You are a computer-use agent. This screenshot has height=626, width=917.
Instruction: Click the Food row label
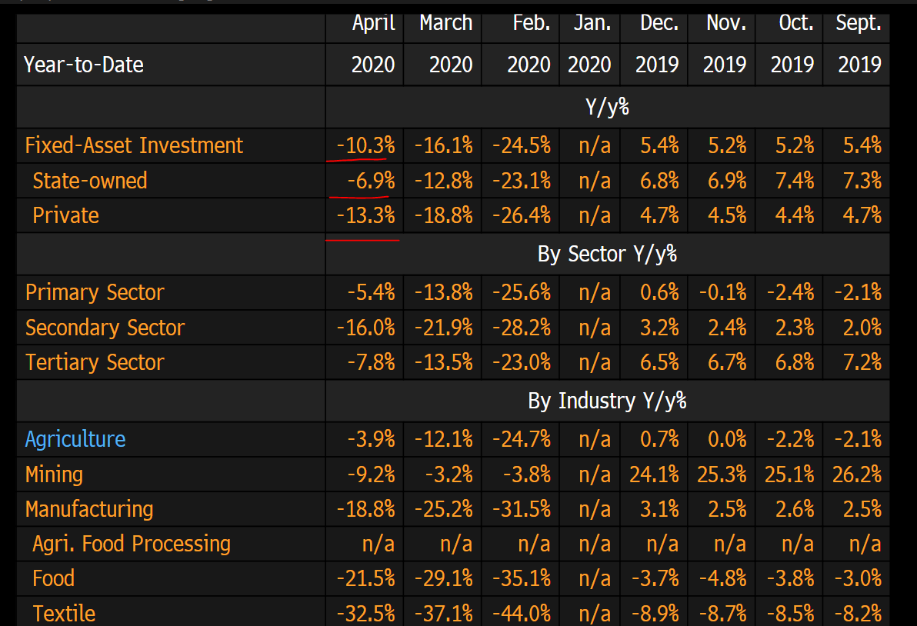coord(53,578)
